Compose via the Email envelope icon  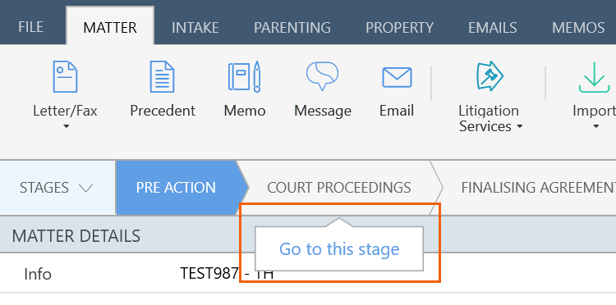click(x=397, y=77)
